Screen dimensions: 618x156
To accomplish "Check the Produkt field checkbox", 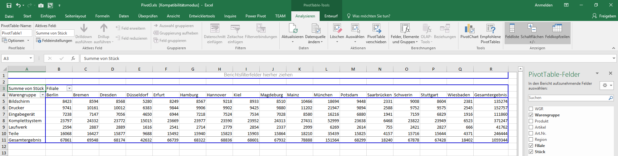I will (531, 121).
